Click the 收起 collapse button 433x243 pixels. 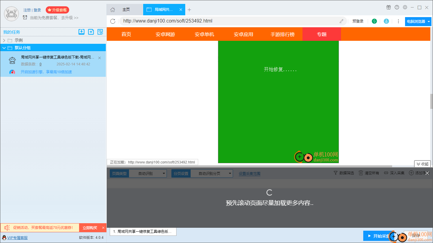422,164
